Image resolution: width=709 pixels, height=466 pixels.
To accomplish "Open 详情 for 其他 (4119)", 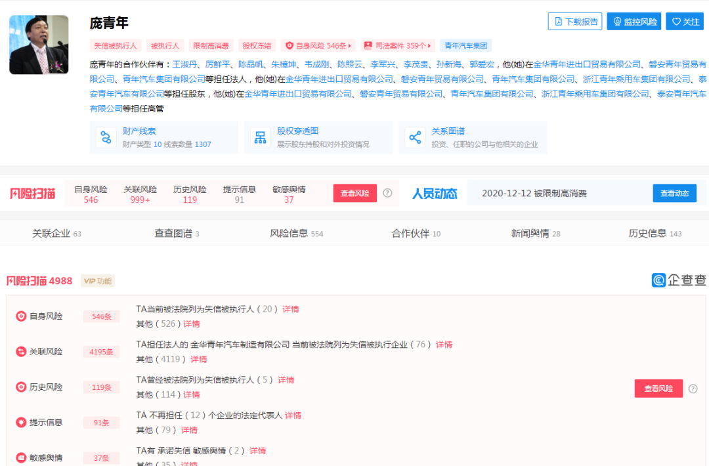I will coord(198,359).
